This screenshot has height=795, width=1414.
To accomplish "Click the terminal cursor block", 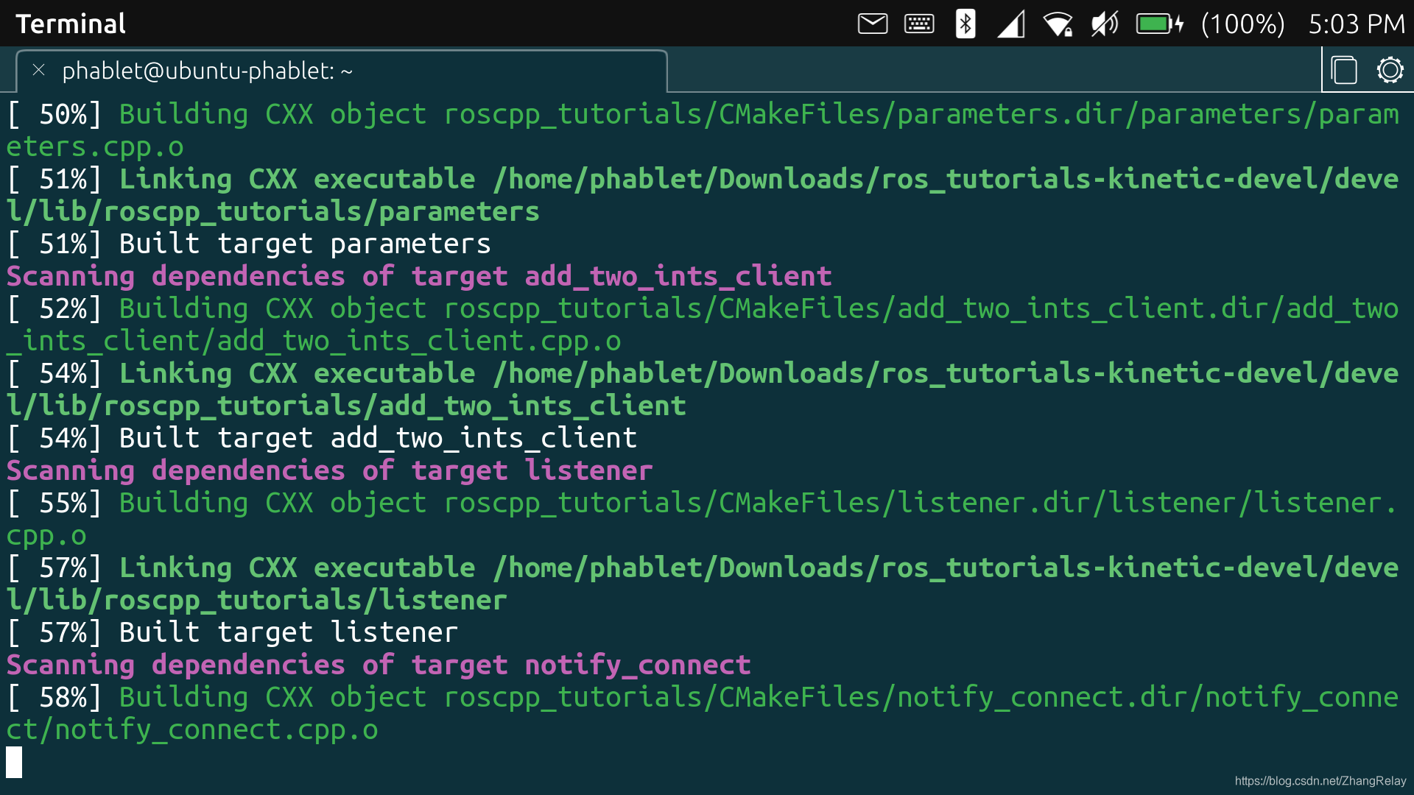I will pyautogui.click(x=14, y=762).
